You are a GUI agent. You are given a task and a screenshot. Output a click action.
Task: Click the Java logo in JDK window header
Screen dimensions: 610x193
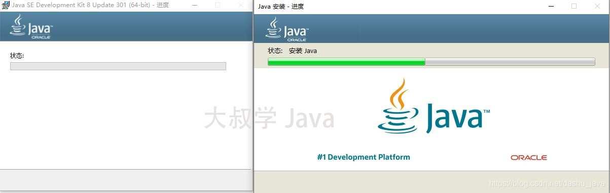coord(31,27)
